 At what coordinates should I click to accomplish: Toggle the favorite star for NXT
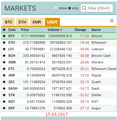(4, 102)
